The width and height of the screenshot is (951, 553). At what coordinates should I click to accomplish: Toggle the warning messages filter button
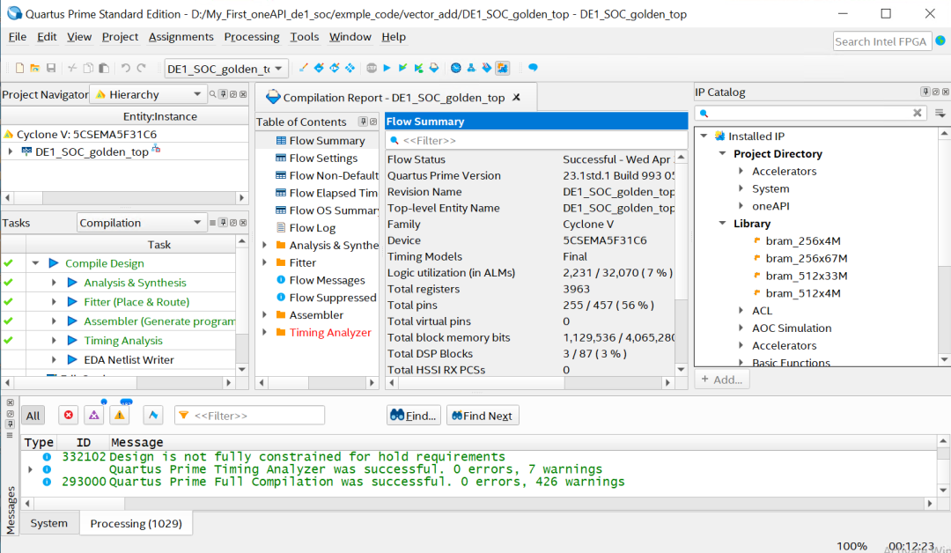[120, 416]
